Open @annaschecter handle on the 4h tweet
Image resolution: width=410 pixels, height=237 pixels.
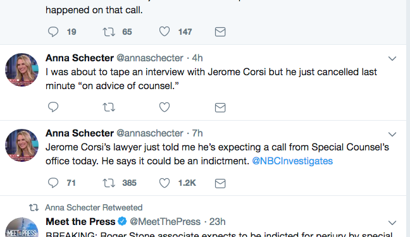click(150, 58)
